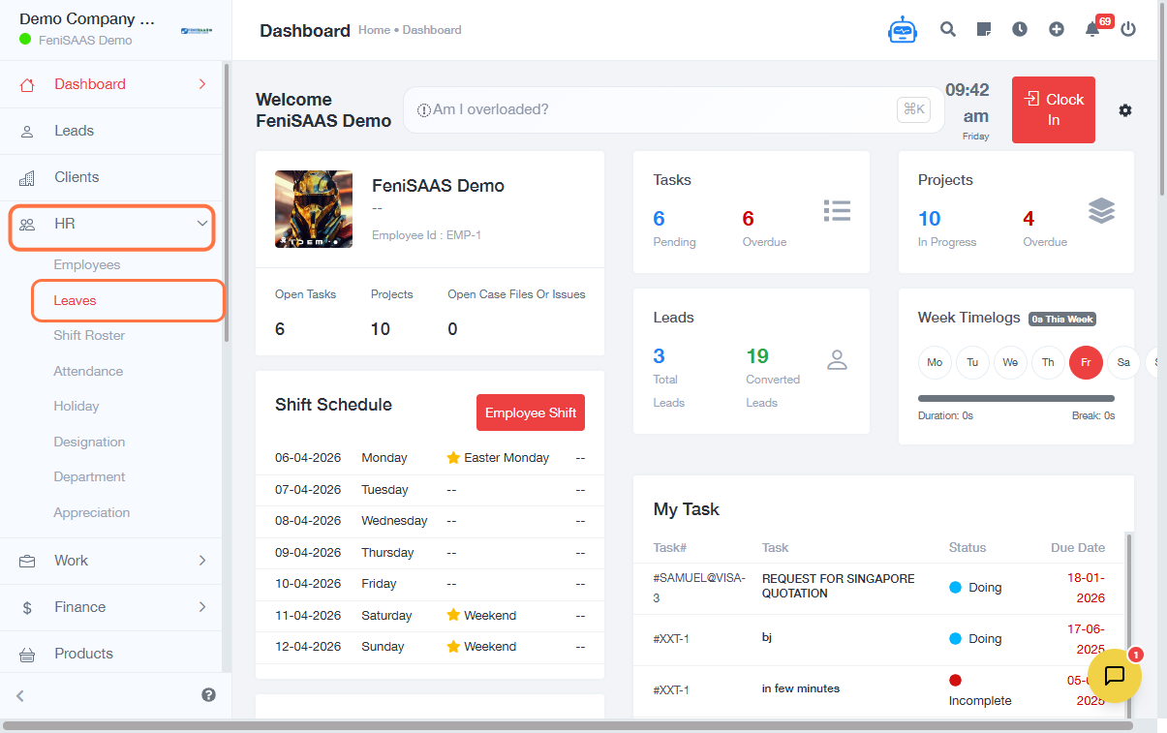Click the power logout icon

tap(1128, 29)
